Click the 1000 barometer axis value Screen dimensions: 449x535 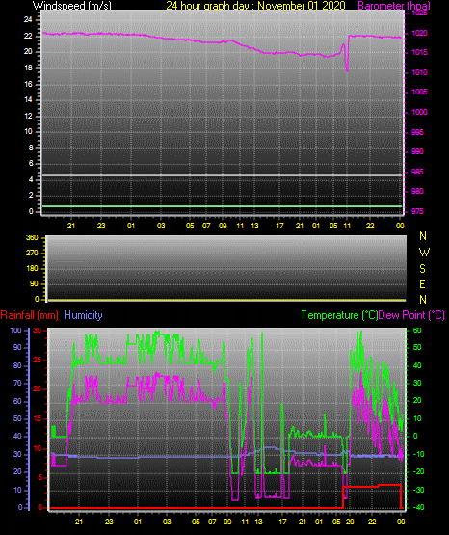(x=419, y=112)
